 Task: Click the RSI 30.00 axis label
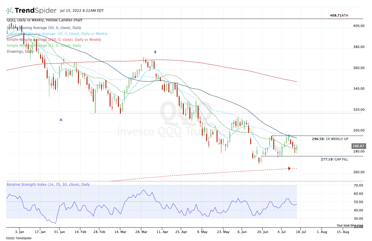[358, 218]
